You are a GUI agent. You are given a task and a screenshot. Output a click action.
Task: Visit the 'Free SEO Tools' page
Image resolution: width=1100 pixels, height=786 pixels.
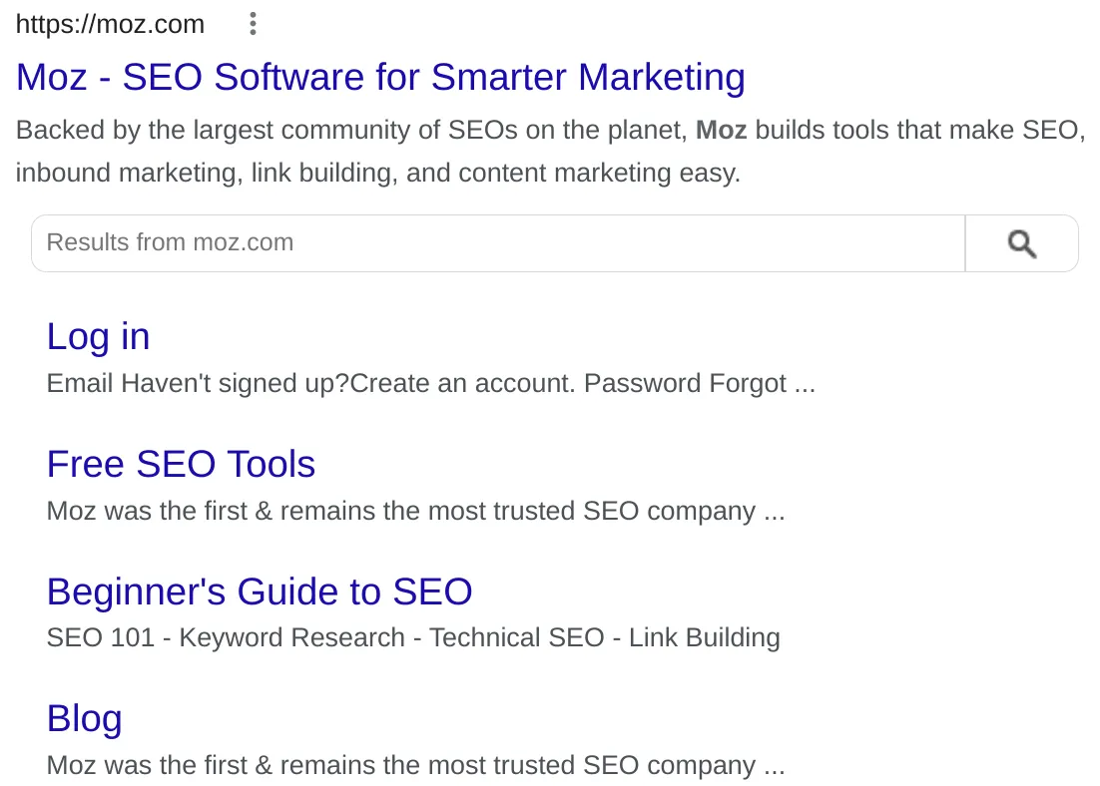(x=180, y=464)
